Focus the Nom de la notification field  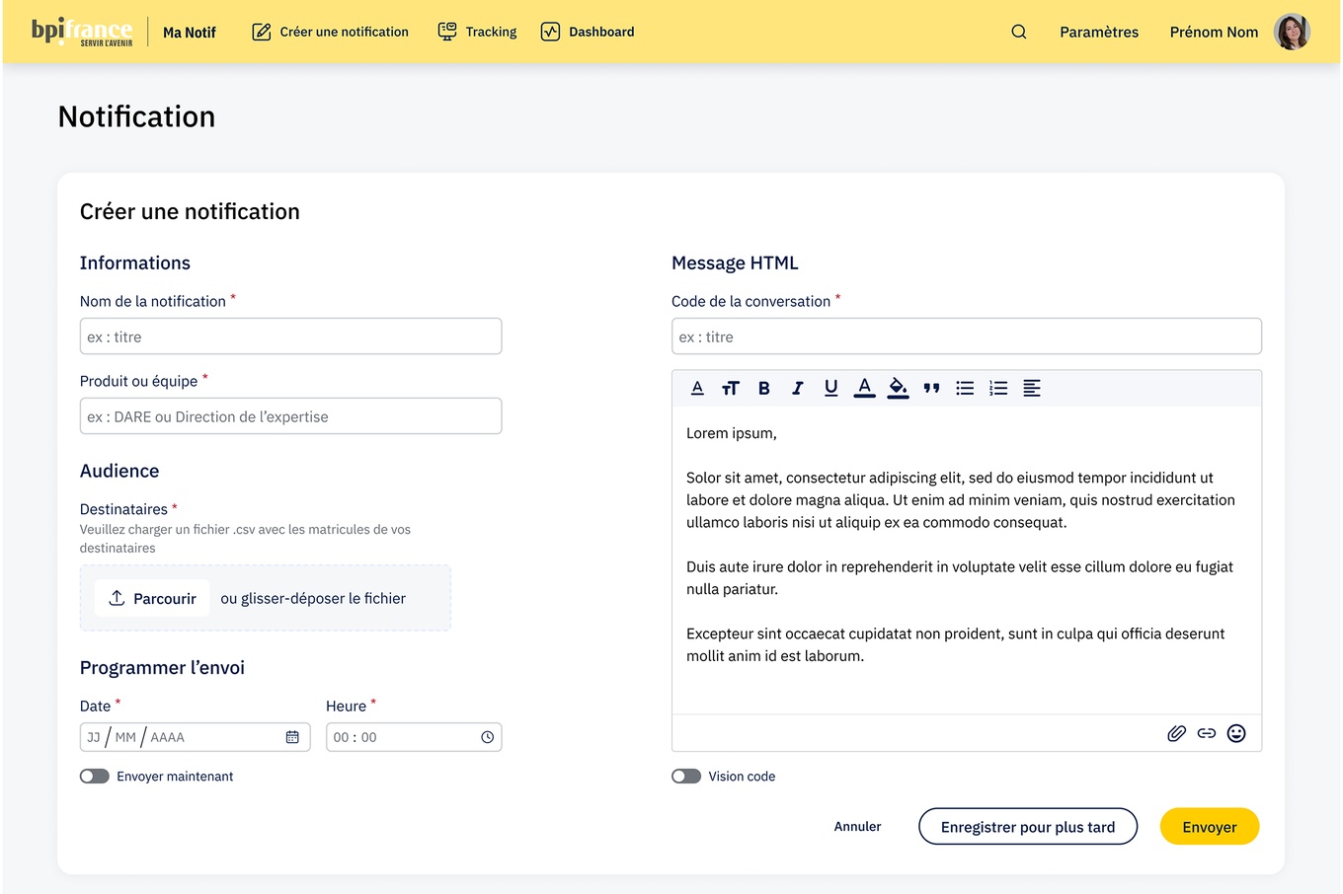coord(290,336)
